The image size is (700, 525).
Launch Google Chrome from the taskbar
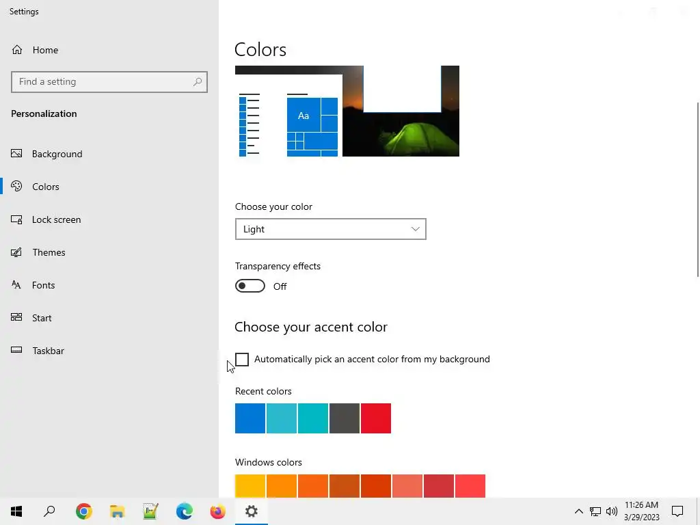[84, 511]
